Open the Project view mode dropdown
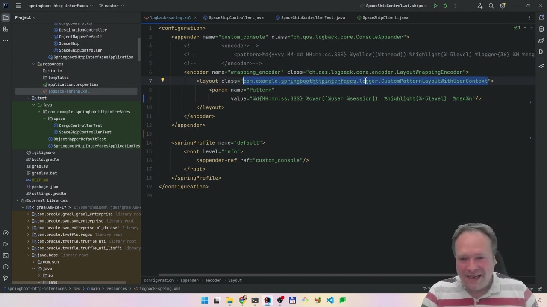This screenshot has height=307, width=547. (x=25, y=17)
